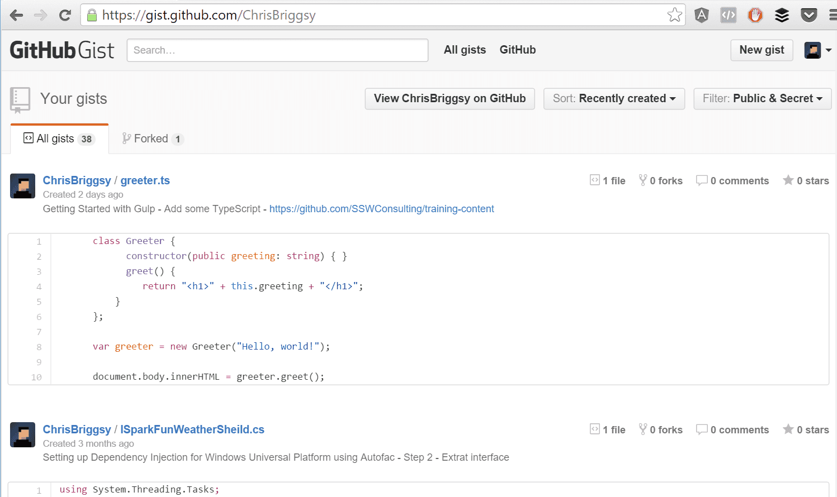Open the Chrome hamburger menu

(832, 15)
